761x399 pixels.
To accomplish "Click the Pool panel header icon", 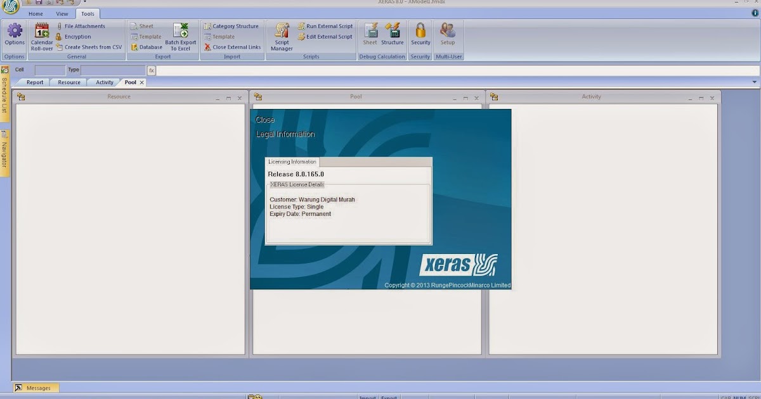I will (x=258, y=97).
